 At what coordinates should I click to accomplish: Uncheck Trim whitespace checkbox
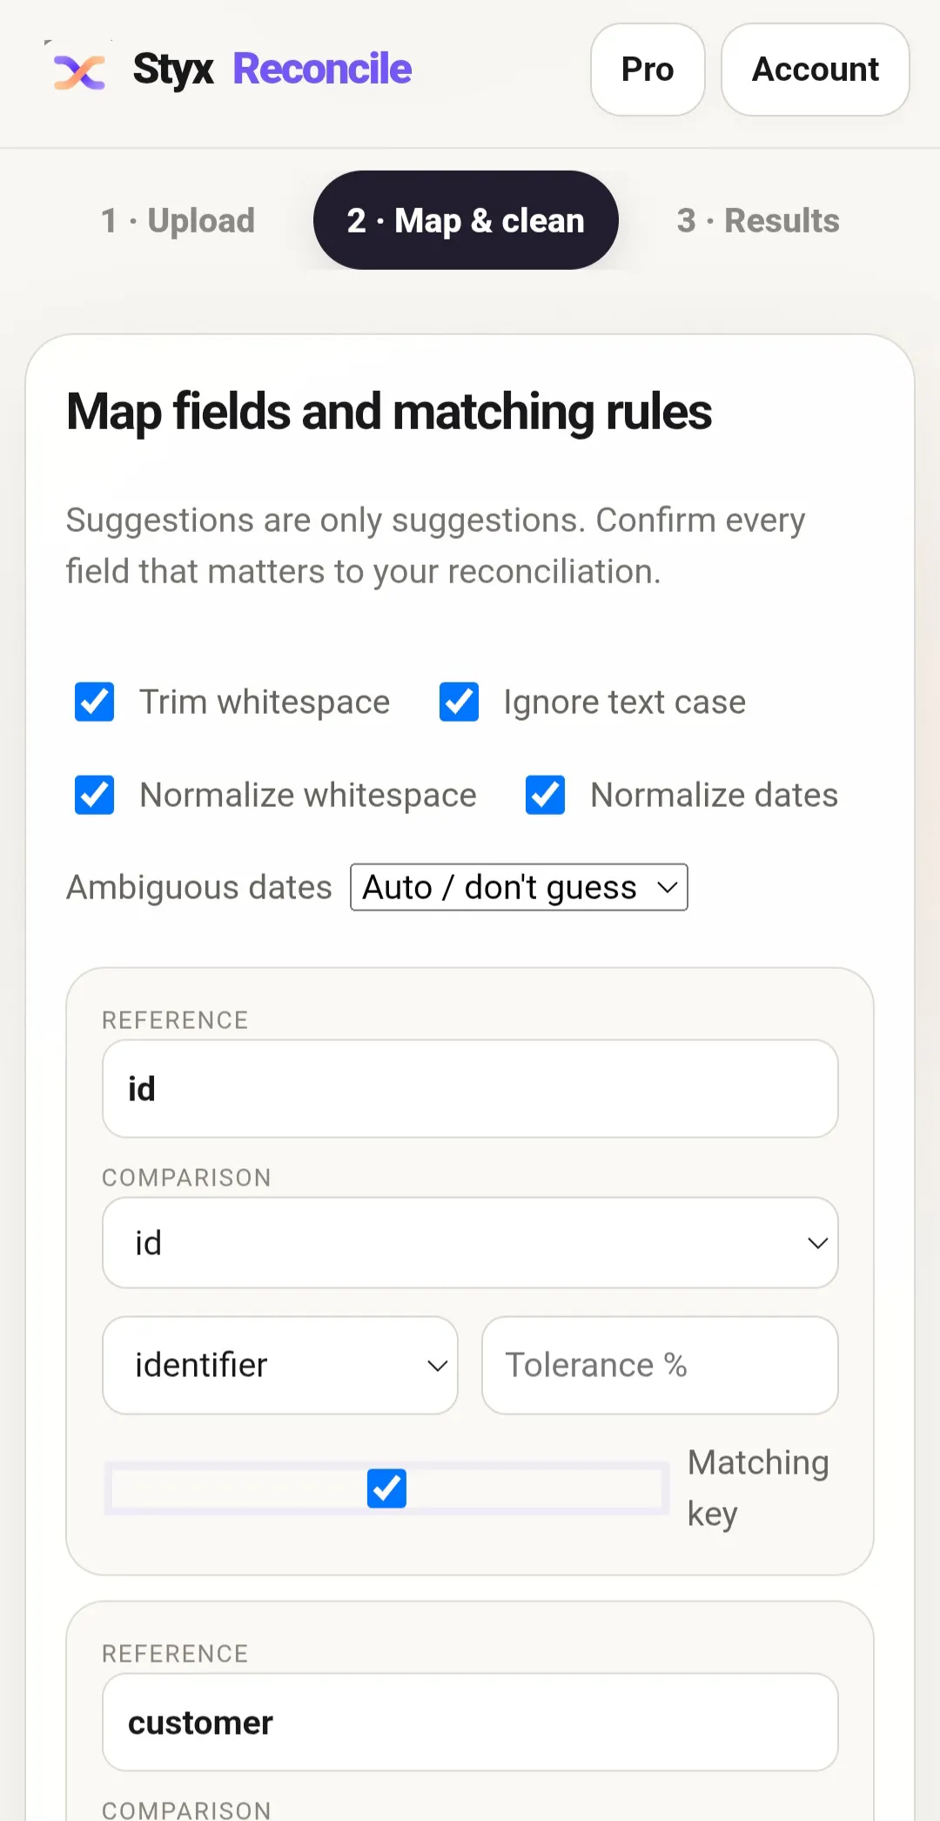tap(95, 702)
